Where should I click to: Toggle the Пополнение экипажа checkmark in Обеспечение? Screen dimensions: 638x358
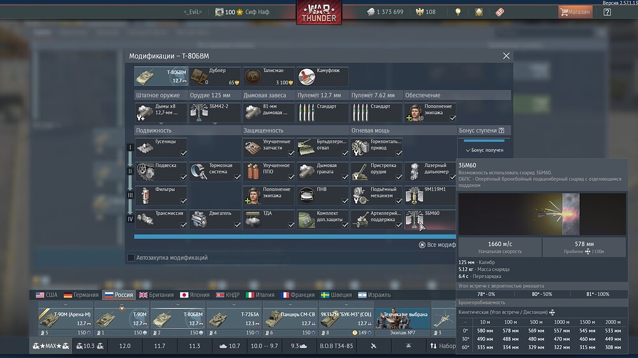[452, 118]
